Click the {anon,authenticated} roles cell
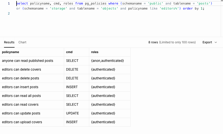The height and width of the screenshot is (134, 223). (110, 61)
